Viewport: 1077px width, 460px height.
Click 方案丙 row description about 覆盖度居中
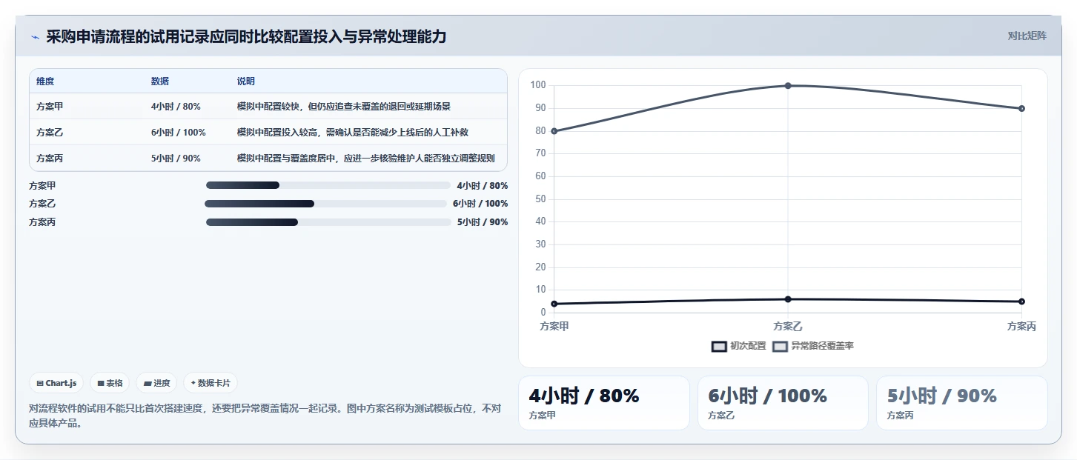click(x=365, y=159)
